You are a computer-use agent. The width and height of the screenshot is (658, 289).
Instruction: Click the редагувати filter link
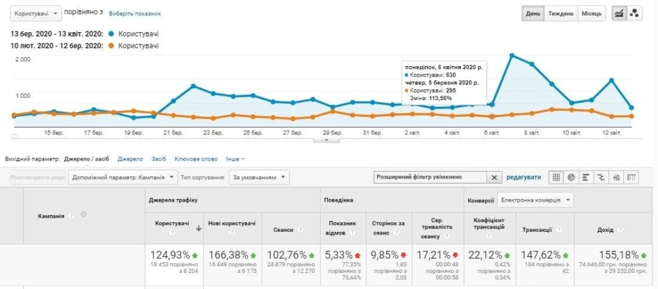point(524,177)
